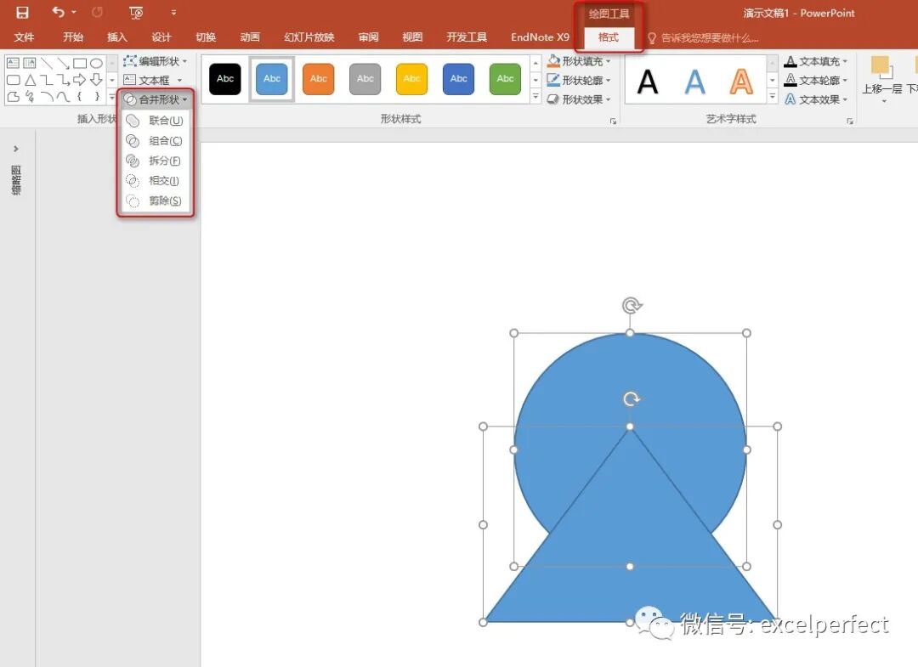Open the 开发工具 tab
The width and height of the screenshot is (918, 667).
[467, 37]
